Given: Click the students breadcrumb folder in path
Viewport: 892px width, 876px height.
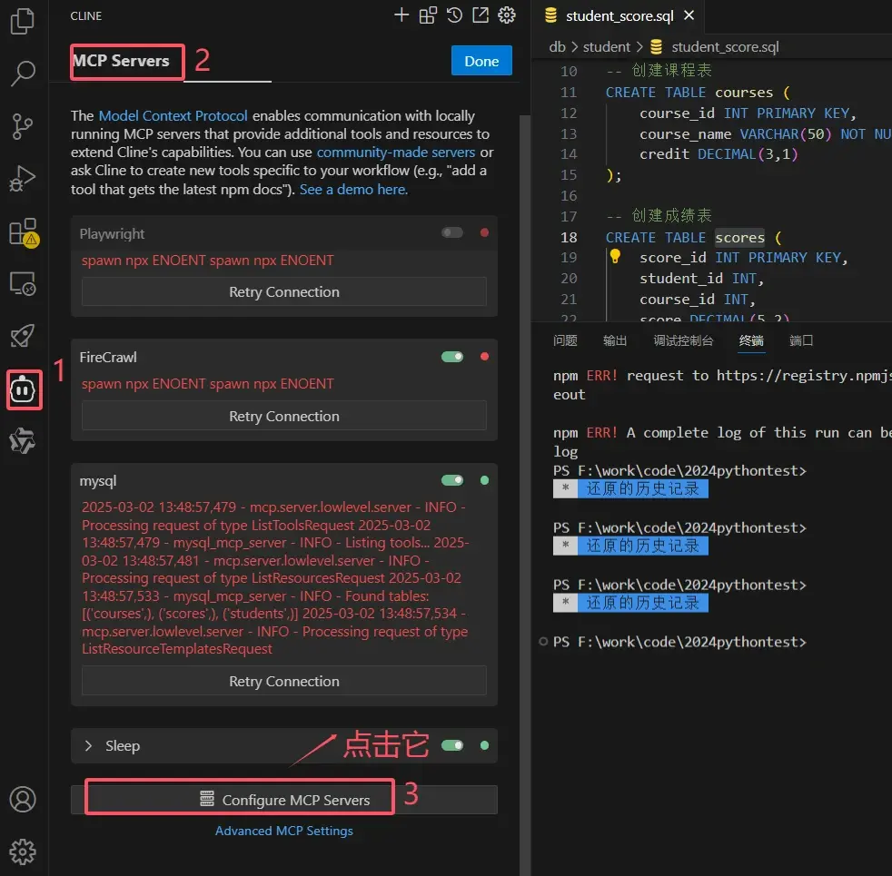Looking at the screenshot, I should coord(607,46).
